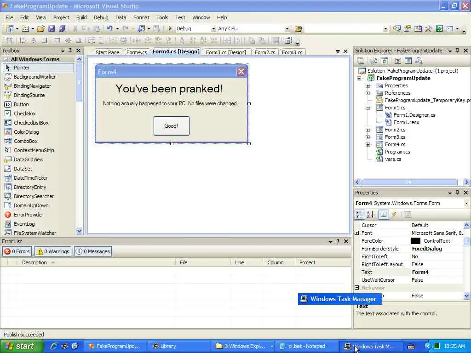Click the Windows start button
The height and width of the screenshot is (353, 471).
click(x=21, y=347)
